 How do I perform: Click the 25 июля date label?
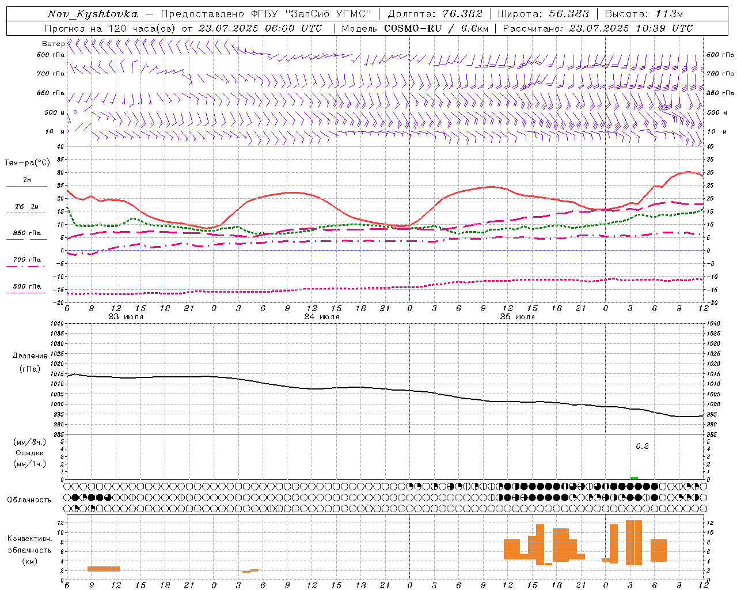click(x=518, y=317)
